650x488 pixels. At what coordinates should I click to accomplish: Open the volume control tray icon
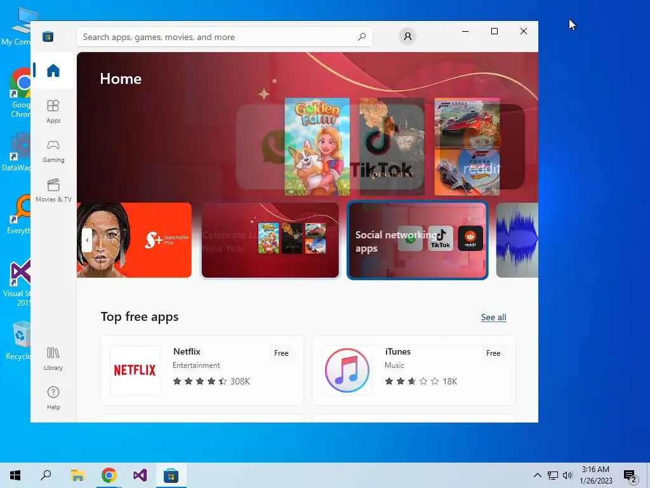click(x=567, y=475)
